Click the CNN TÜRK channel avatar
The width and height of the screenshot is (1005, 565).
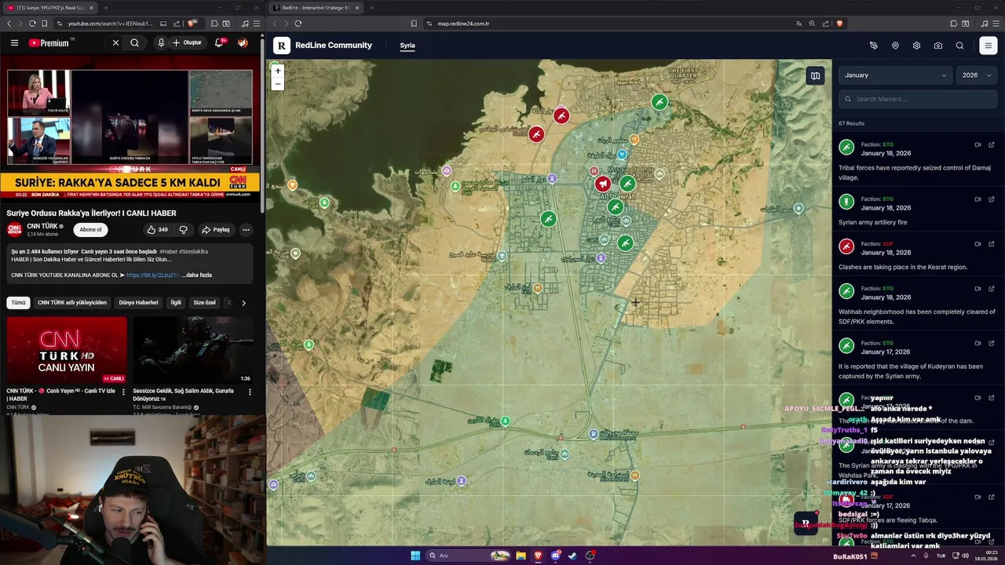(x=14, y=230)
